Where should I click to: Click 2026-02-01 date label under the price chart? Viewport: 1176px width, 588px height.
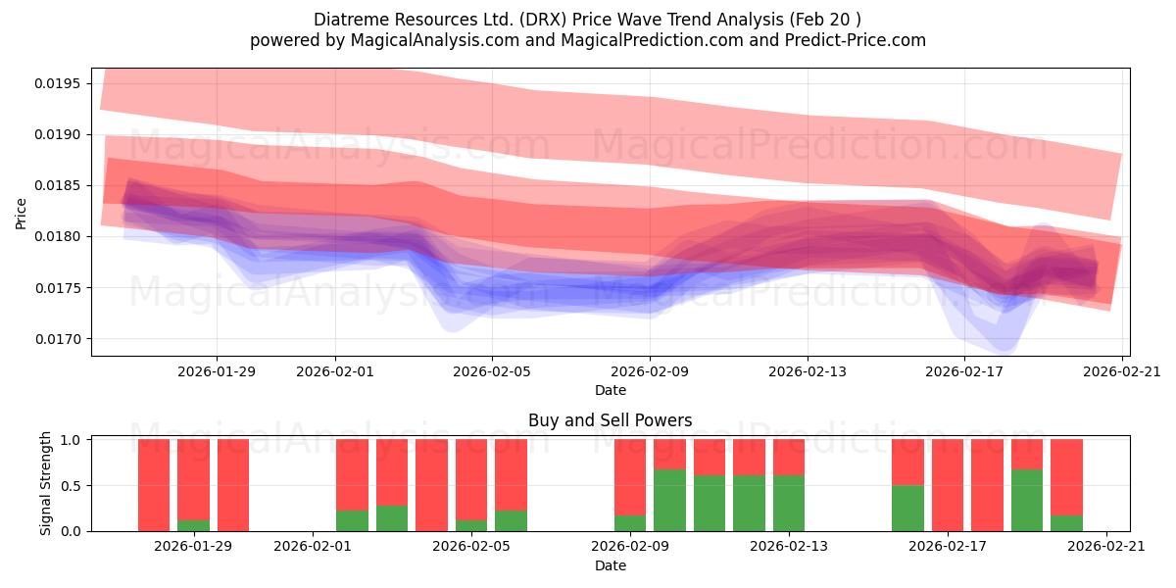pos(335,371)
